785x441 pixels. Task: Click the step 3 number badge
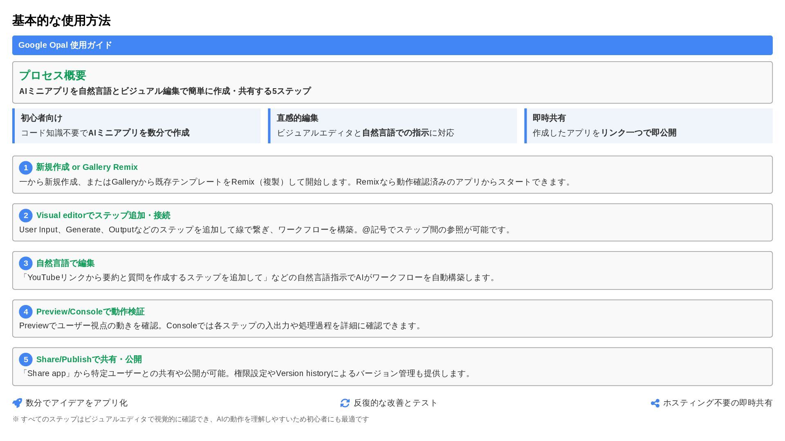pyautogui.click(x=26, y=263)
